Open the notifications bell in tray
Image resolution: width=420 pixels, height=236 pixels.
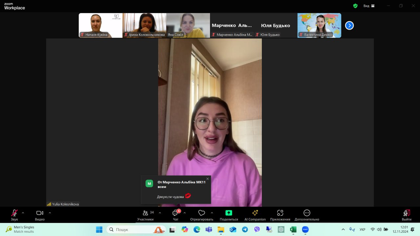tap(412, 229)
